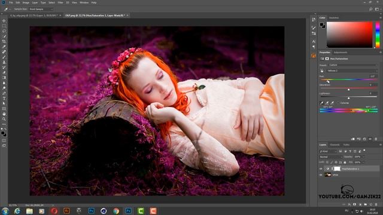The image size is (383, 215).
Task: Open the search icon in options bar
Action: coord(371,9)
